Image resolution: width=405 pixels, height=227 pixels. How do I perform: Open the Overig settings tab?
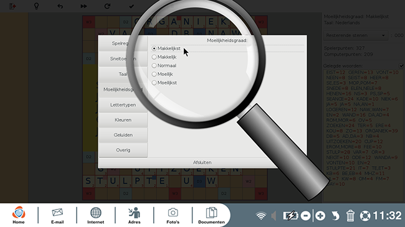tap(123, 150)
